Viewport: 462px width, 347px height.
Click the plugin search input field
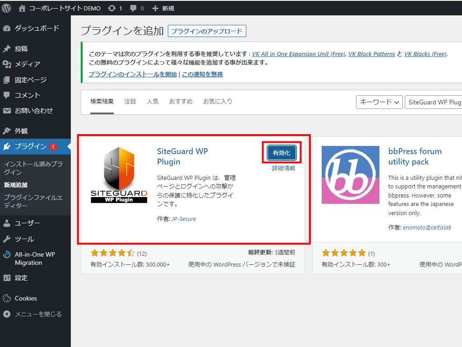[433, 102]
